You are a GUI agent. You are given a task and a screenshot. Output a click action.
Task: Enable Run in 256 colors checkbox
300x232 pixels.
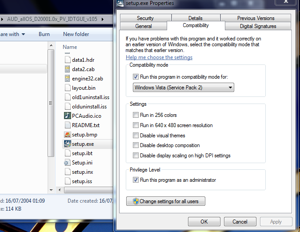click(136, 115)
